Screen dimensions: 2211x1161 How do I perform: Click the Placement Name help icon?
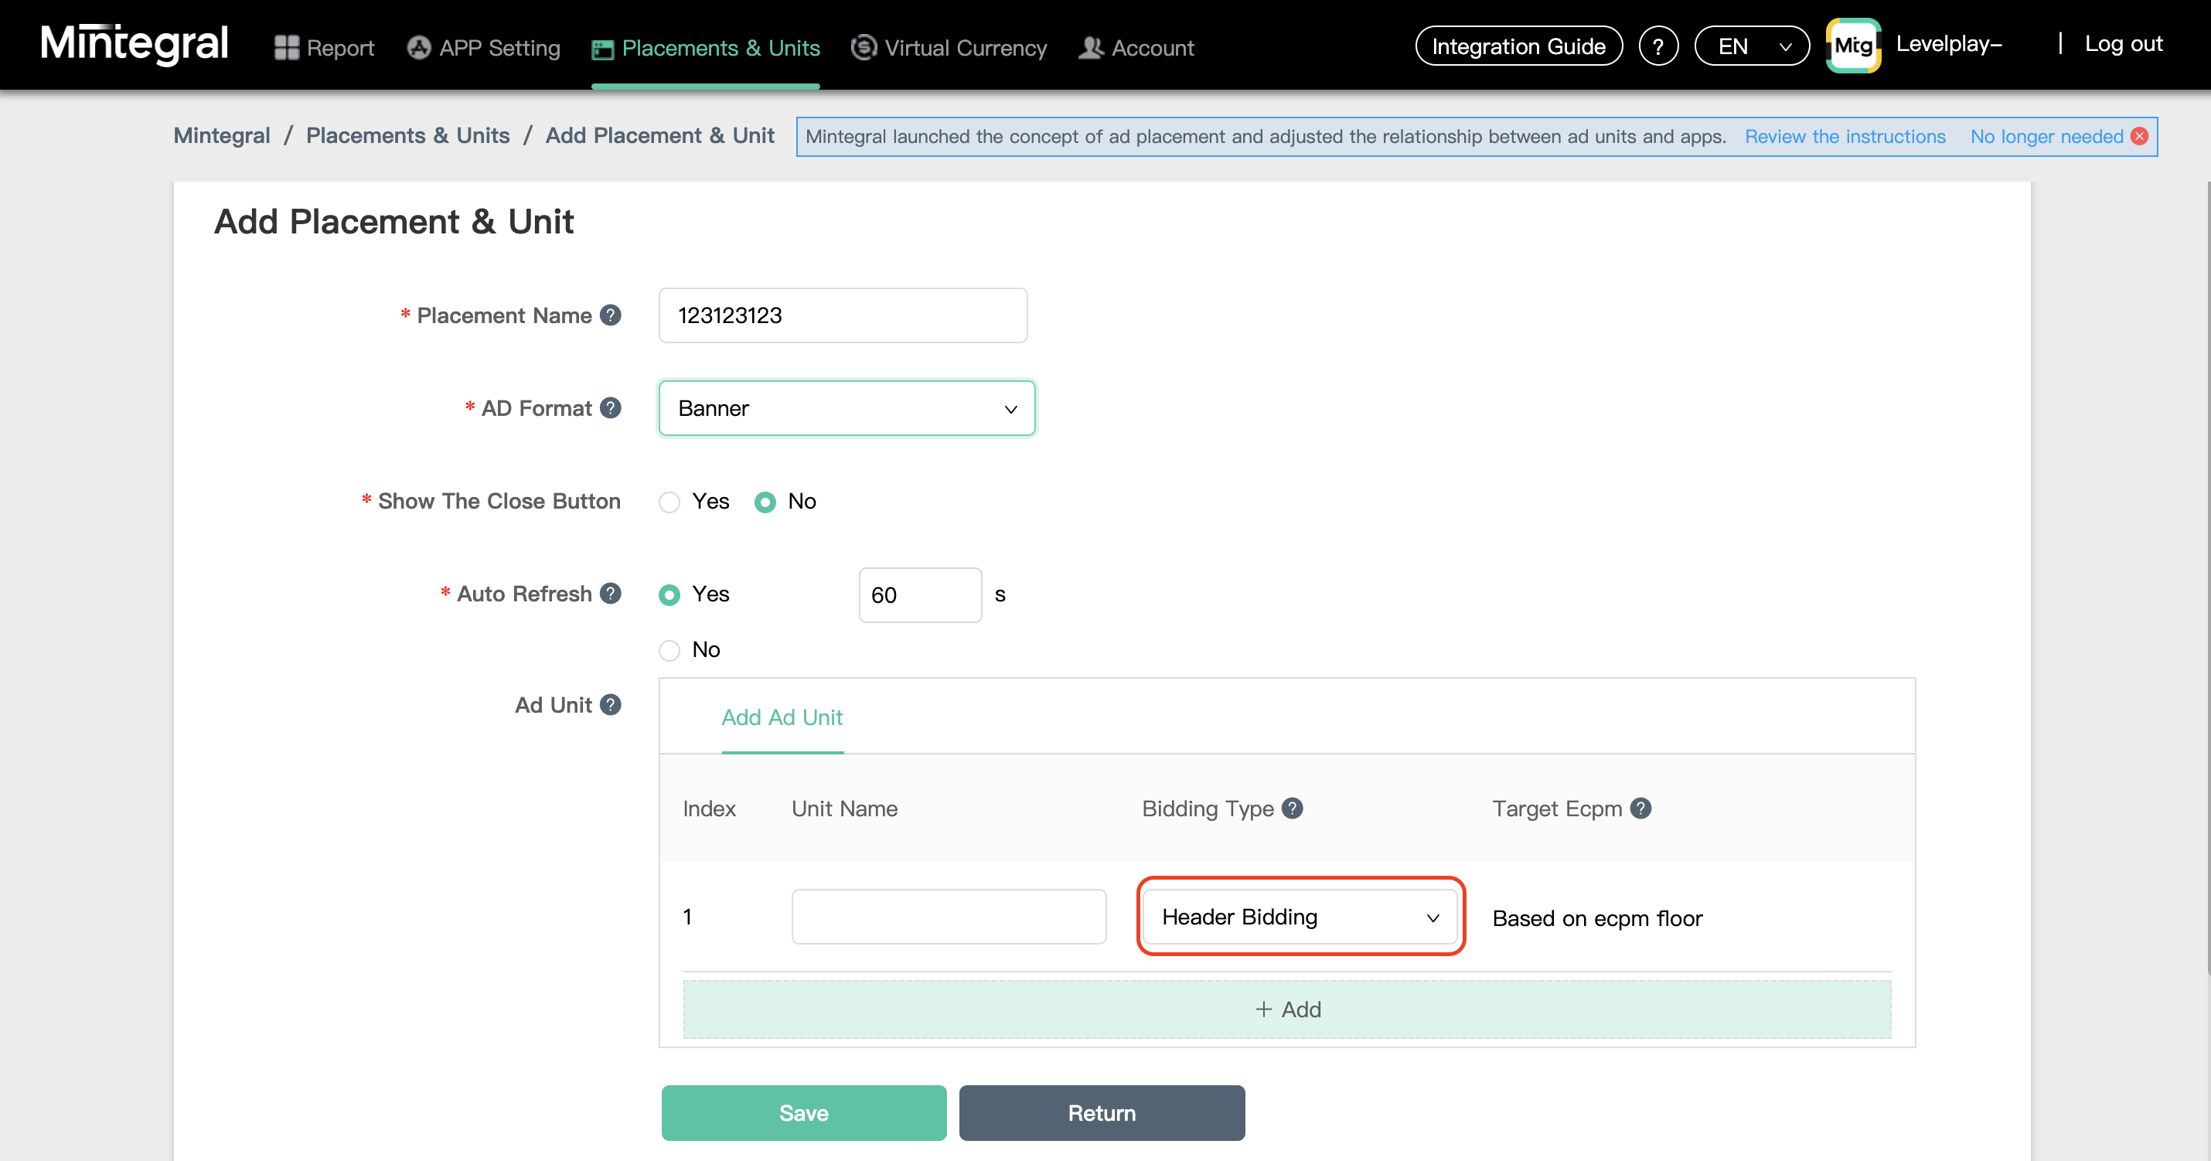[x=610, y=315]
